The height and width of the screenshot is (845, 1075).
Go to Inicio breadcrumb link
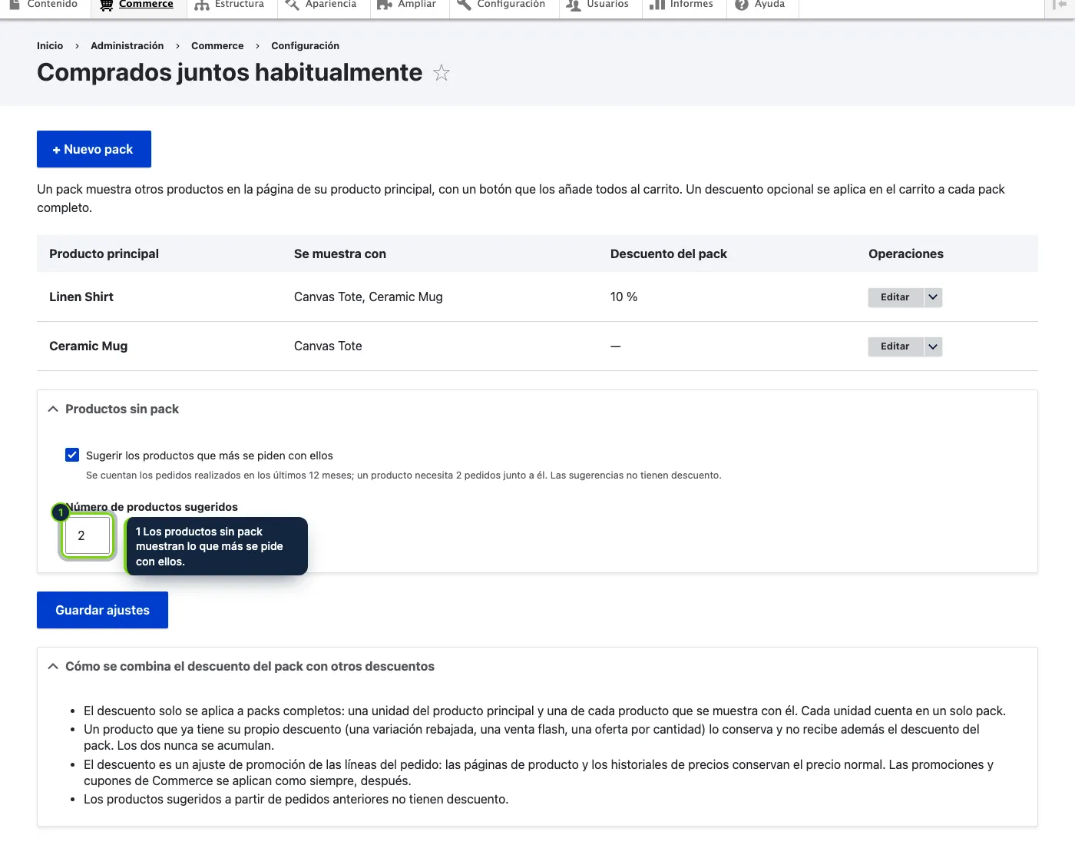coord(50,46)
